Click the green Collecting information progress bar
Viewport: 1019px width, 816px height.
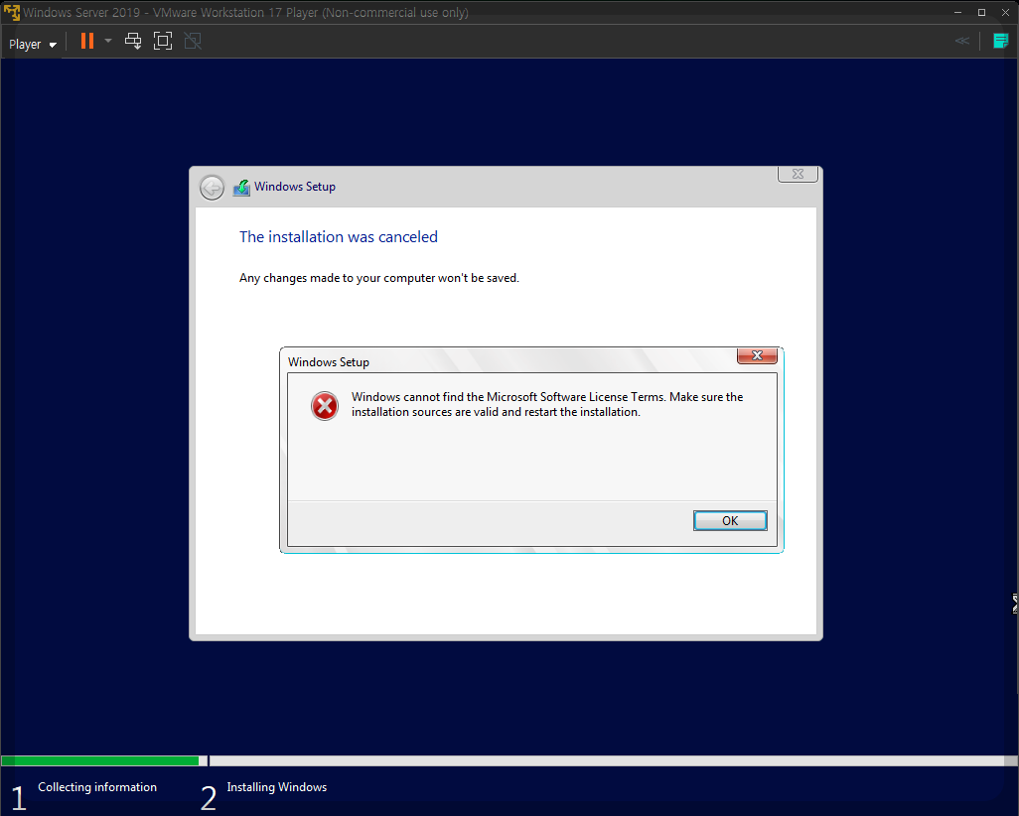tap(99, 760)
